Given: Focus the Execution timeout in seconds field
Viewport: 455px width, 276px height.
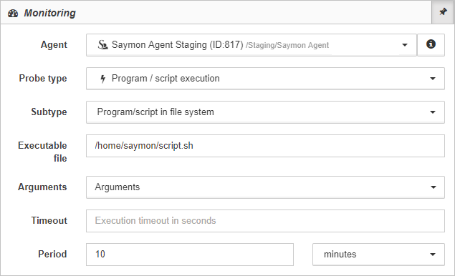Looking at the screenshot, I should pos(265,221).
